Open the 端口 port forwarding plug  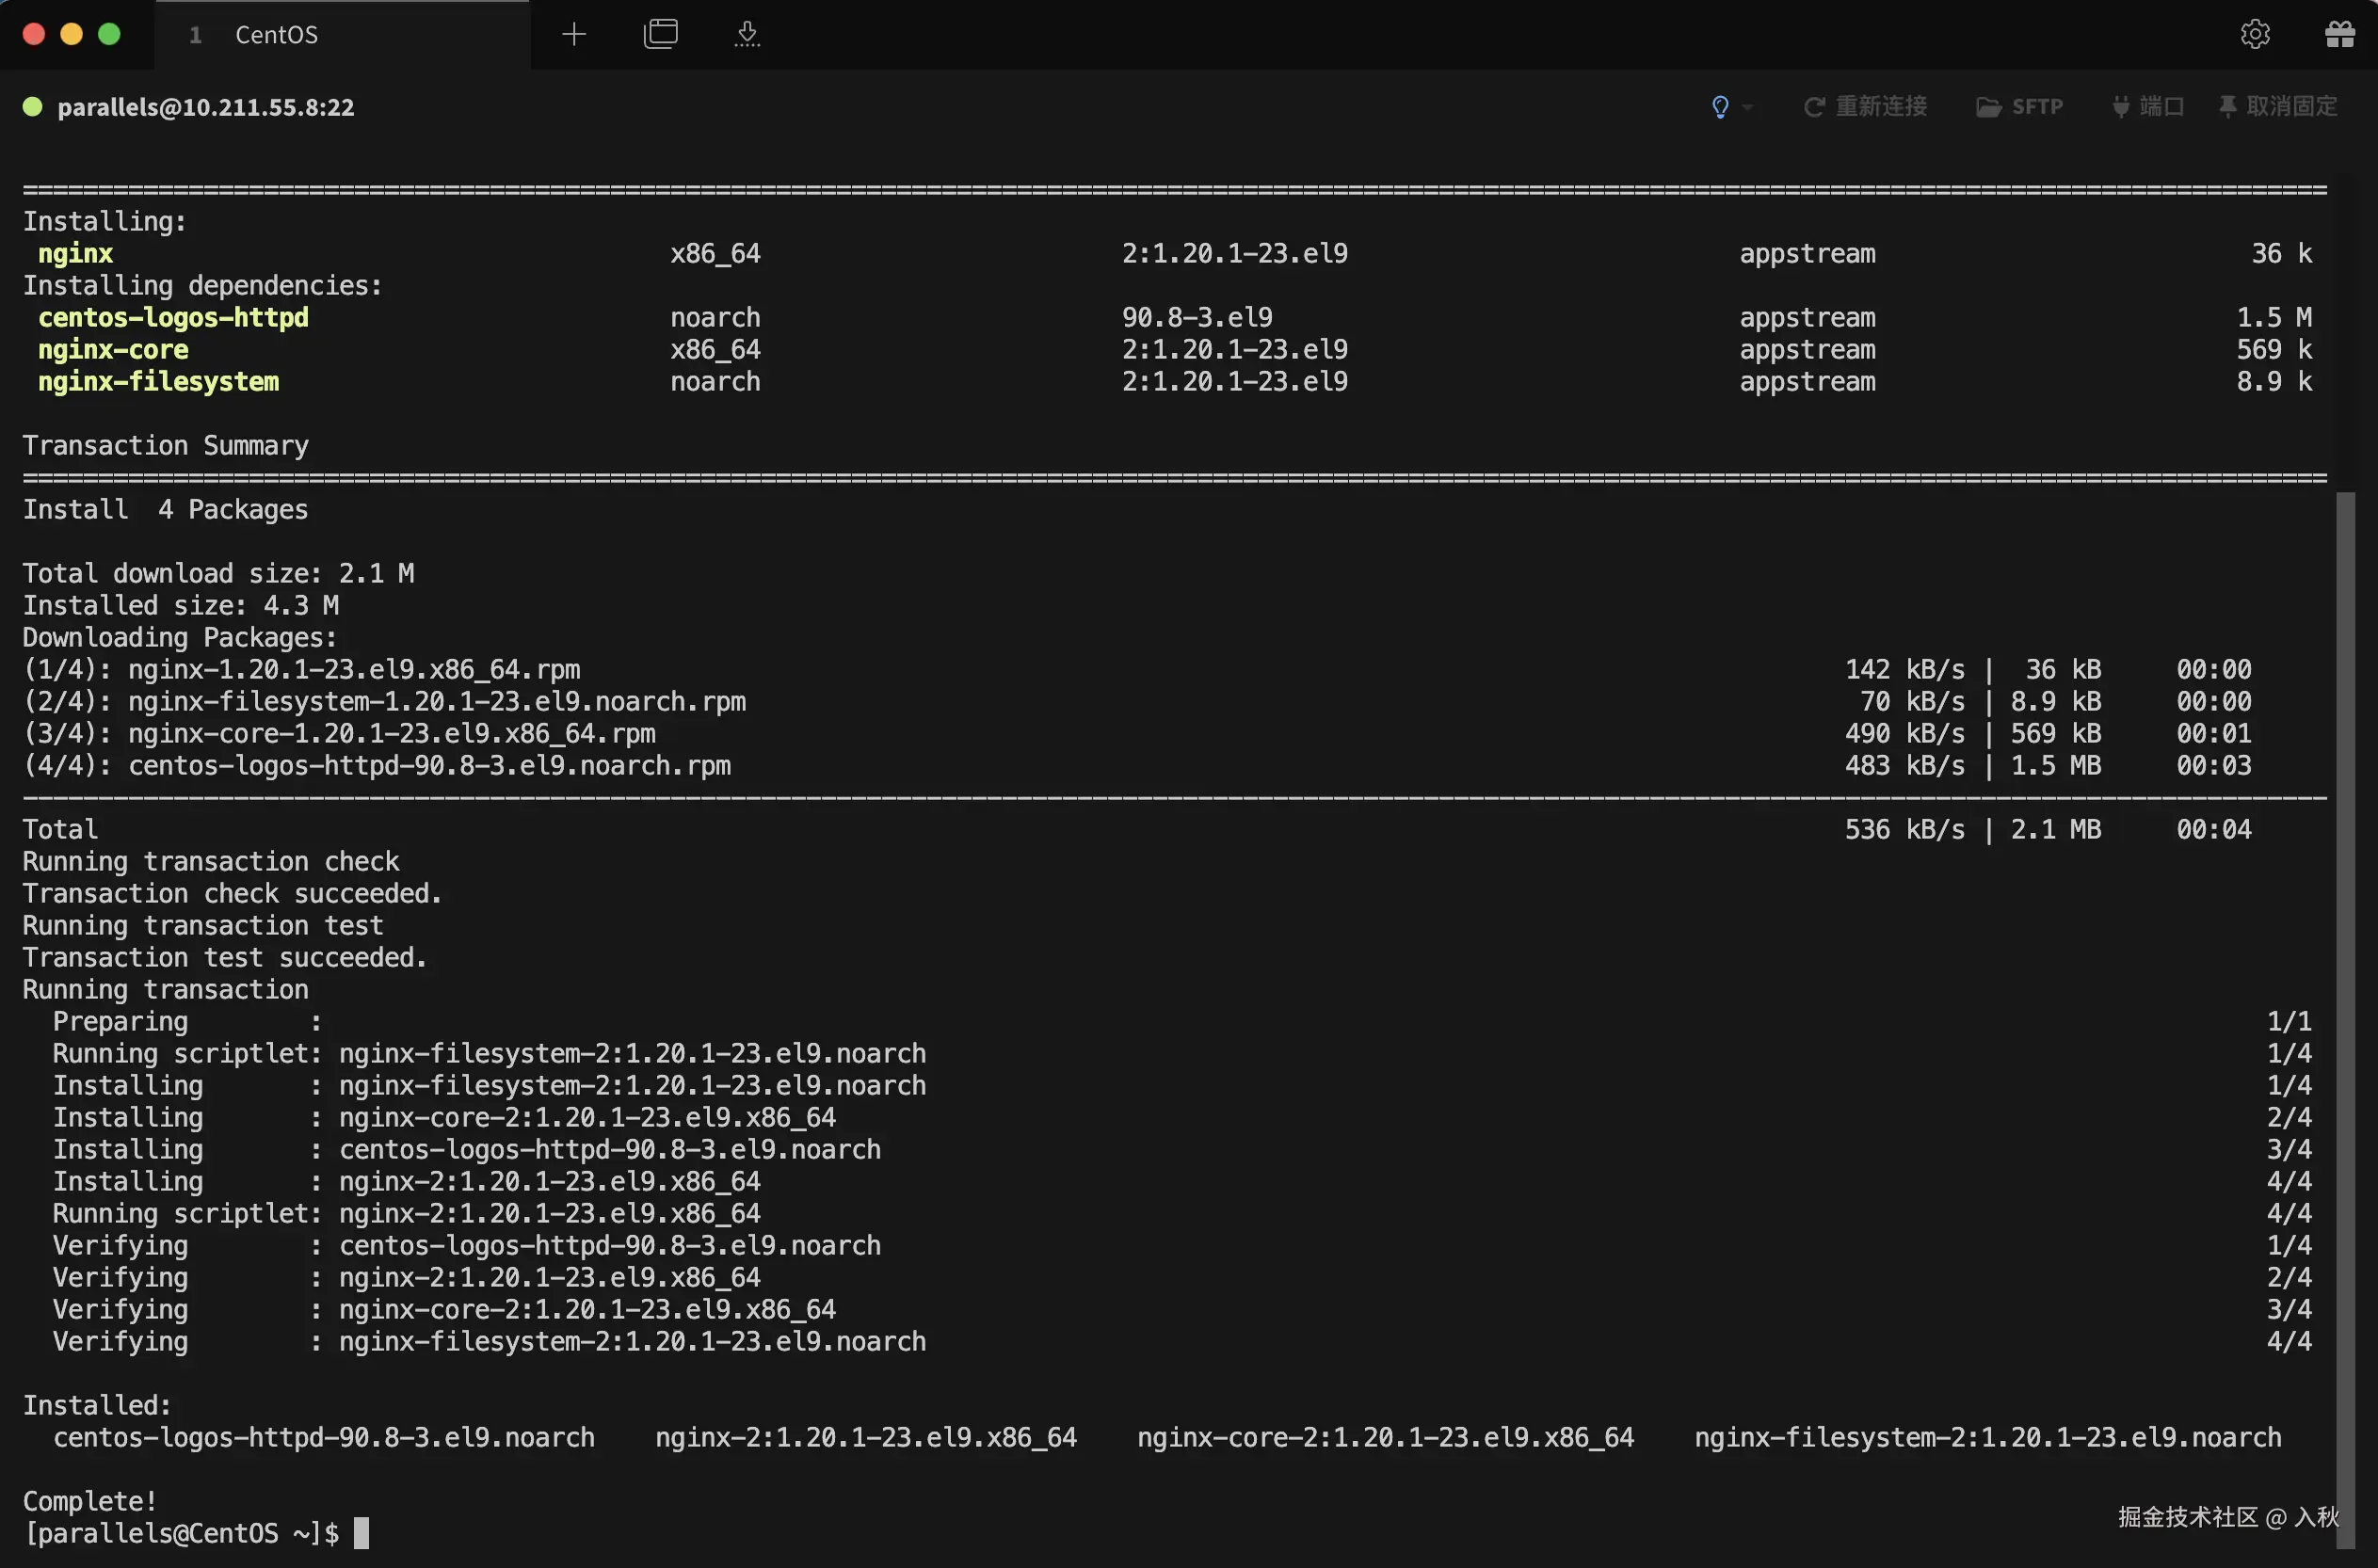click(x=2148, y=107)
